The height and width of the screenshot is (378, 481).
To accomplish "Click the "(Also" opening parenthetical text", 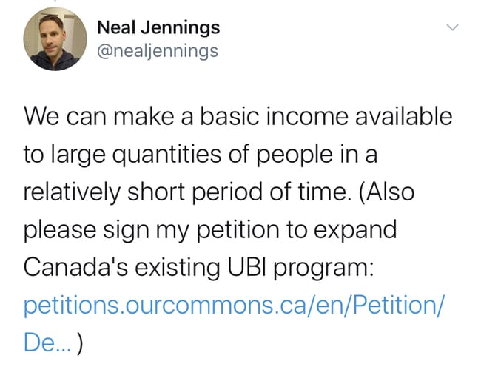I will pyautogui.click(x=386, y=192).
